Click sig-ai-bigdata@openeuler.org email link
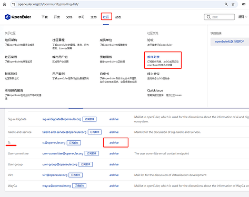Viewport: 249px width, 197px height. point(62,119)
